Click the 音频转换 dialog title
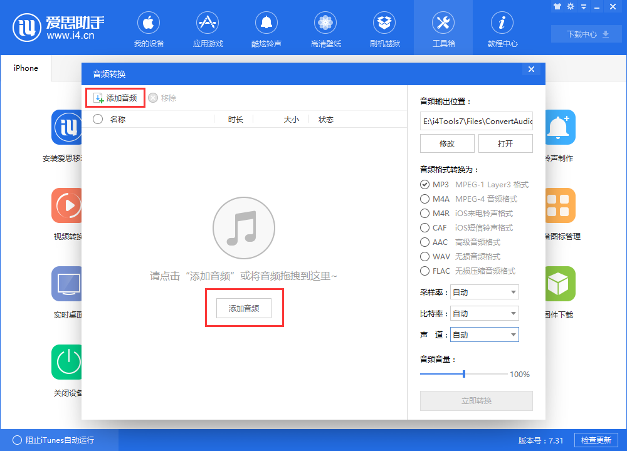 click(109, 74)
